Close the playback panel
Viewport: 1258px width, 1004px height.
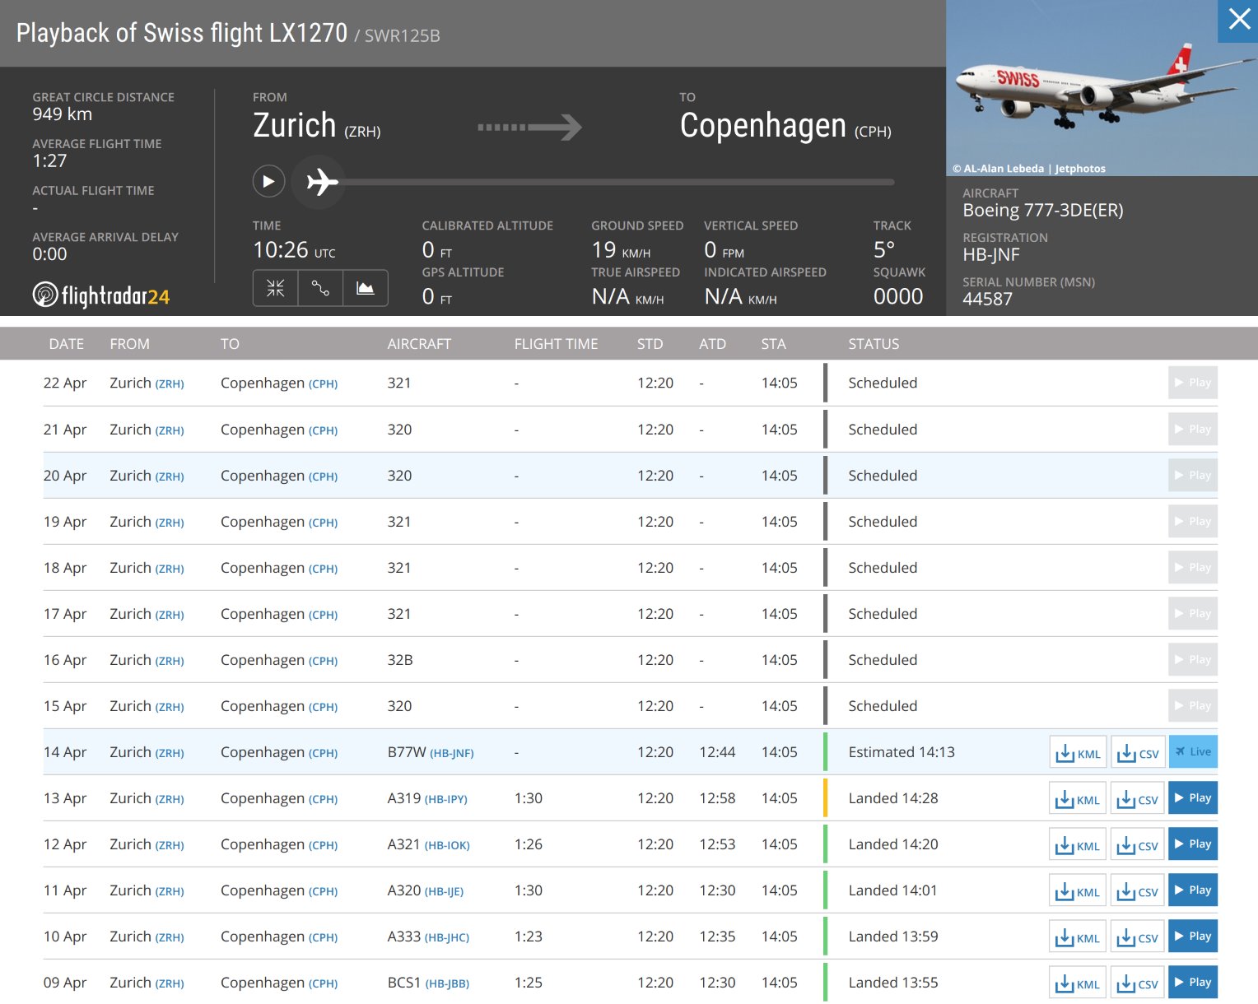[1238, 20]
